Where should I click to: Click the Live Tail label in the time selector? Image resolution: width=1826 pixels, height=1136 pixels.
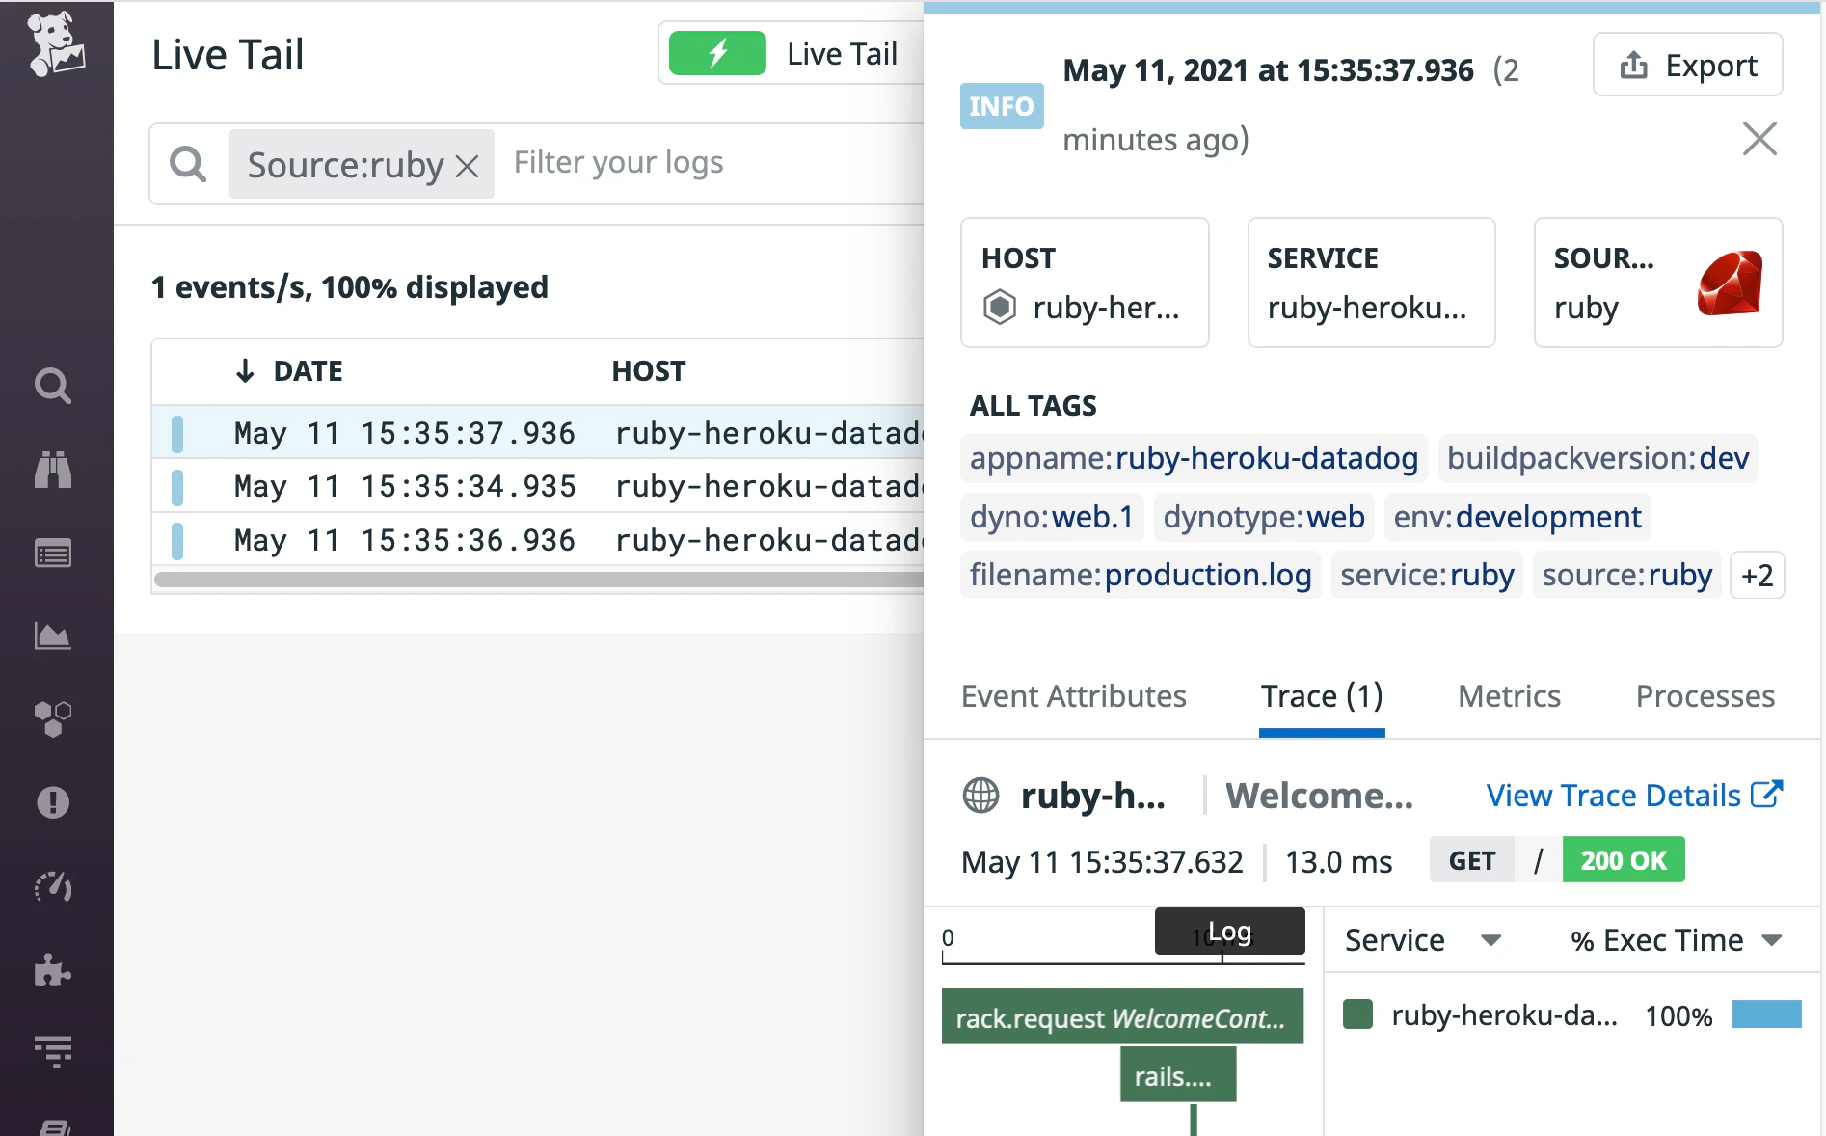842,54
